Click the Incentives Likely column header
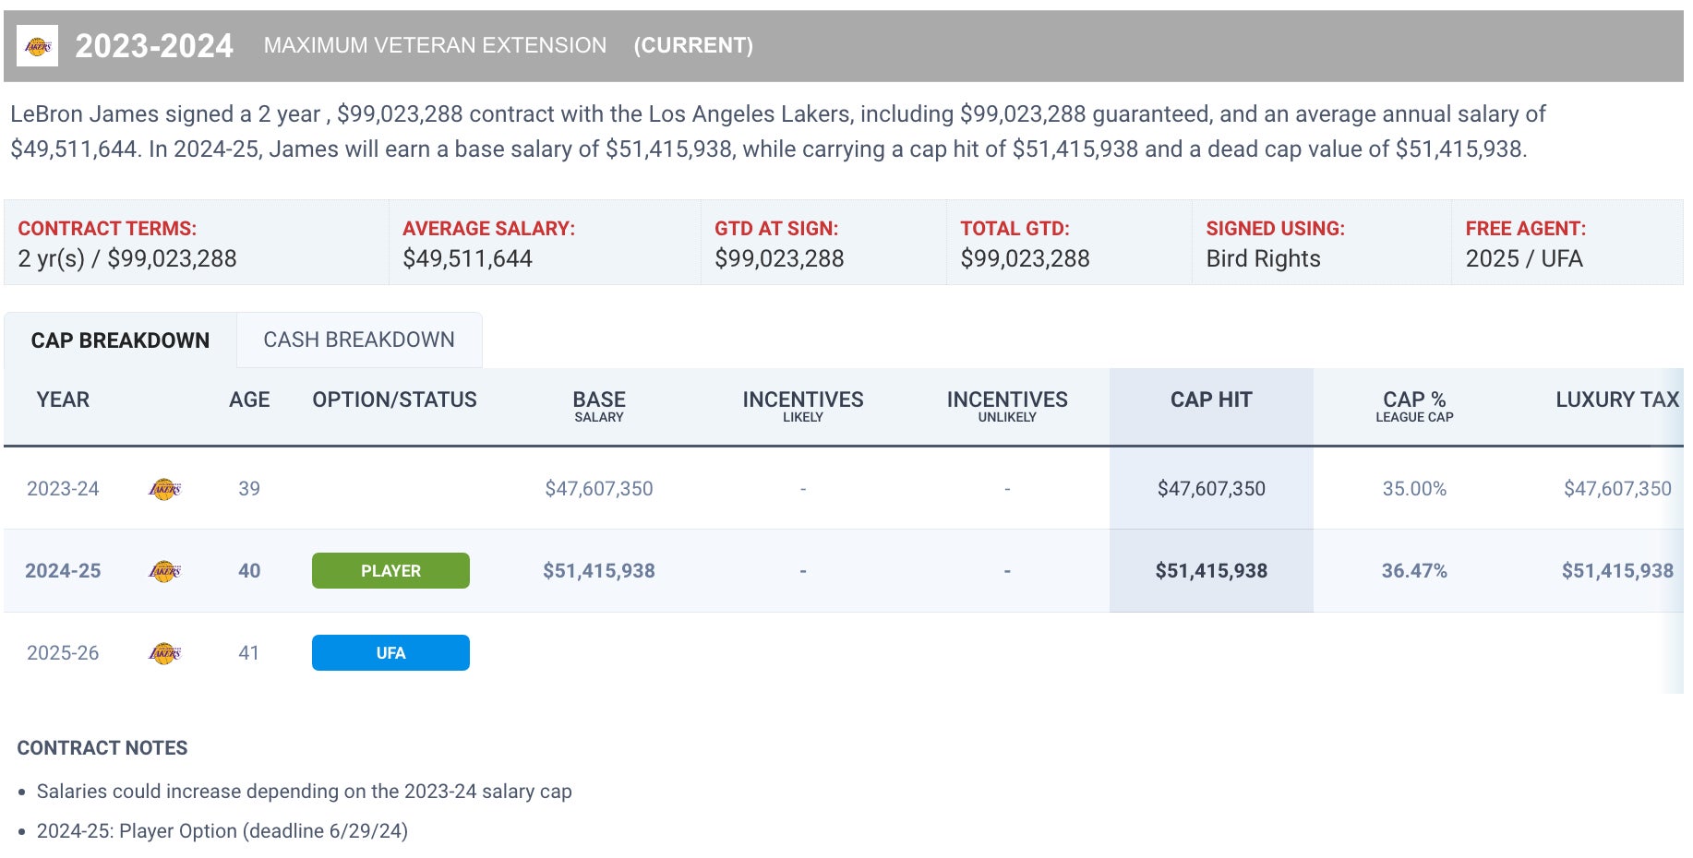This screenshot has width=1693, height=858. pos(802,406)
